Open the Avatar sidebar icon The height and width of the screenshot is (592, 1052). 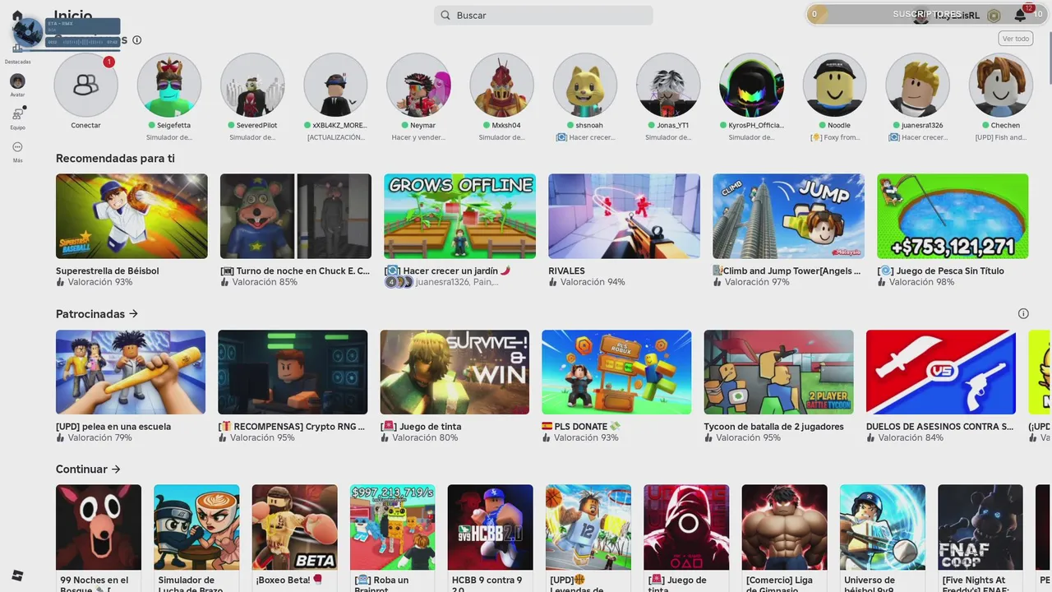[17, 81]
